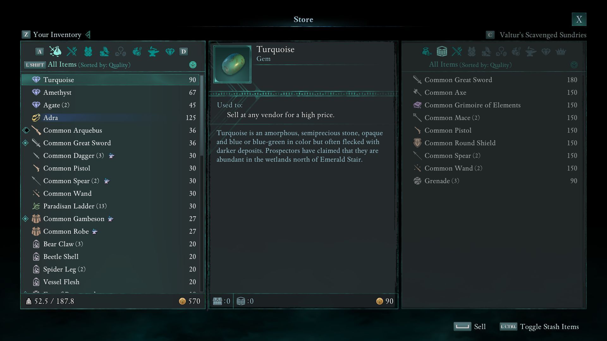
Task: Select the armor filter in Your Inventory
Action: (x=88, y=51)
